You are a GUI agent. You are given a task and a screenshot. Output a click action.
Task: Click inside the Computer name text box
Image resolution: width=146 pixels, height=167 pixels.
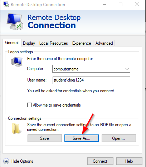88,69
